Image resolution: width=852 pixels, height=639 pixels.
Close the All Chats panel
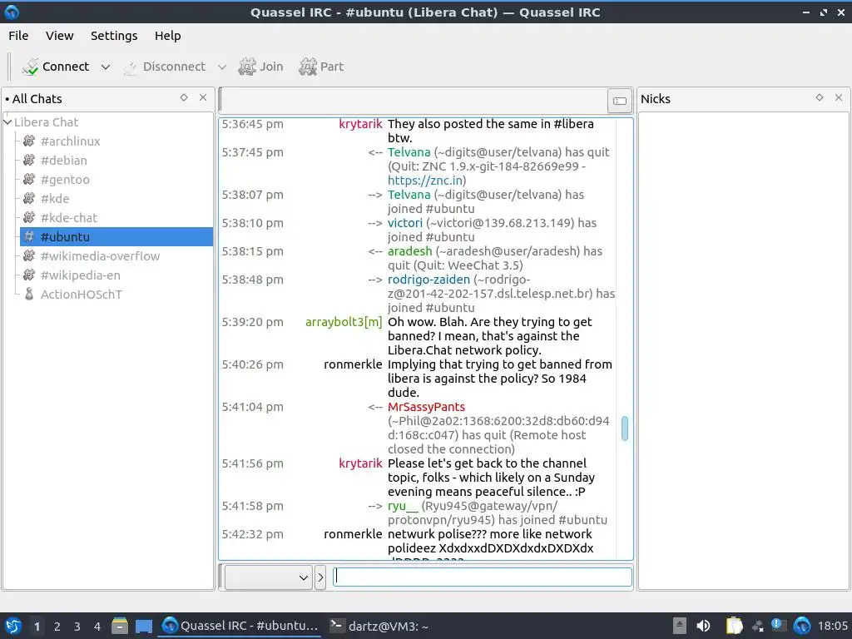203,98
